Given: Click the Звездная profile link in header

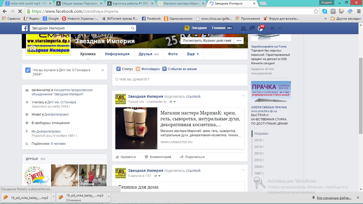Looking at the screenshot, I should (196, 28).
